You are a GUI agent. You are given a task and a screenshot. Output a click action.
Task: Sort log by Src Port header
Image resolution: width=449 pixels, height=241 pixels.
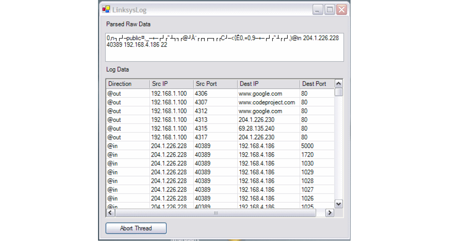(x=215, y=84)
